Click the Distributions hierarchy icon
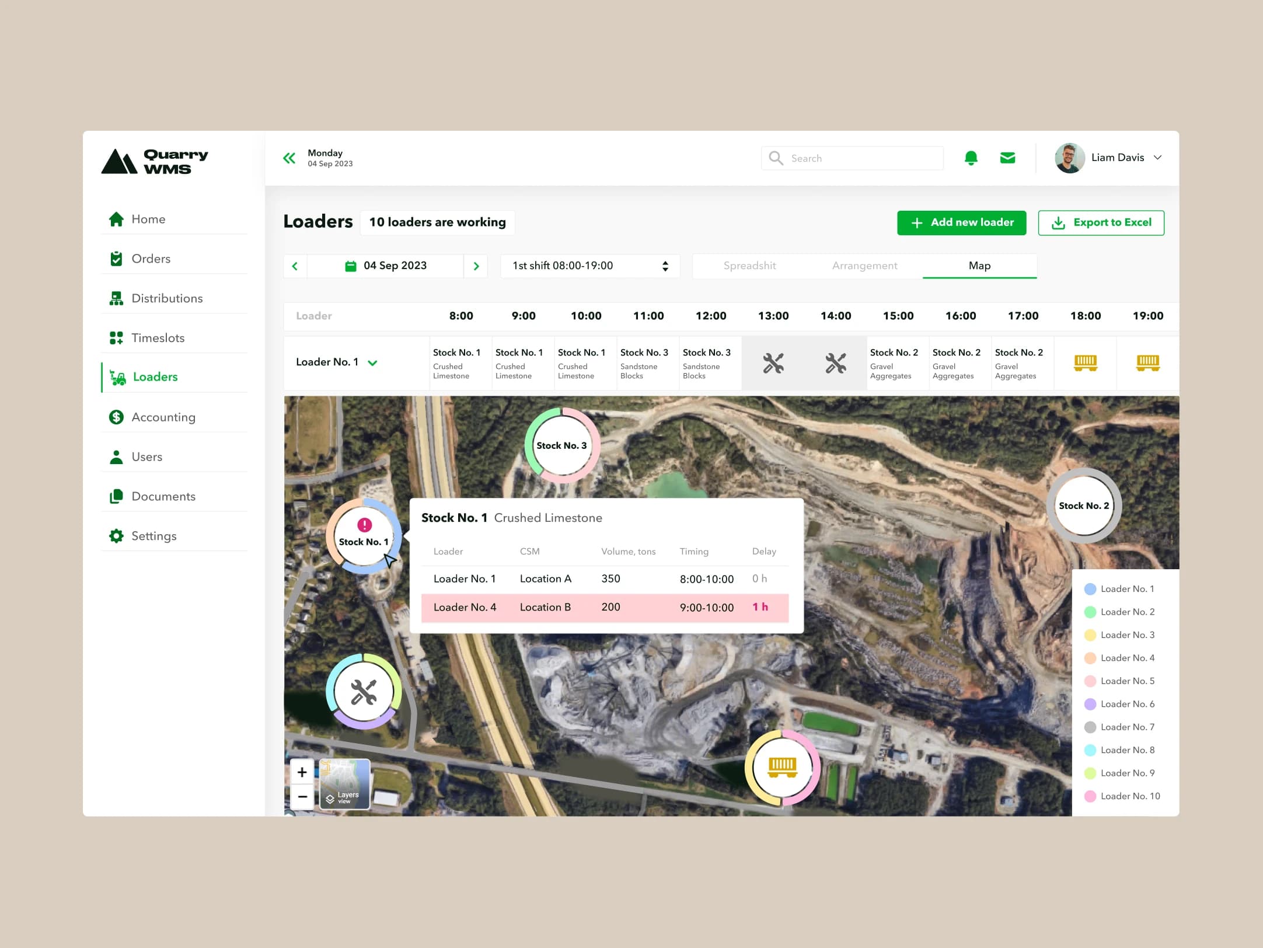Image resolution: width=1263 pixels, height=948 pixels. [x=116, y=298]
